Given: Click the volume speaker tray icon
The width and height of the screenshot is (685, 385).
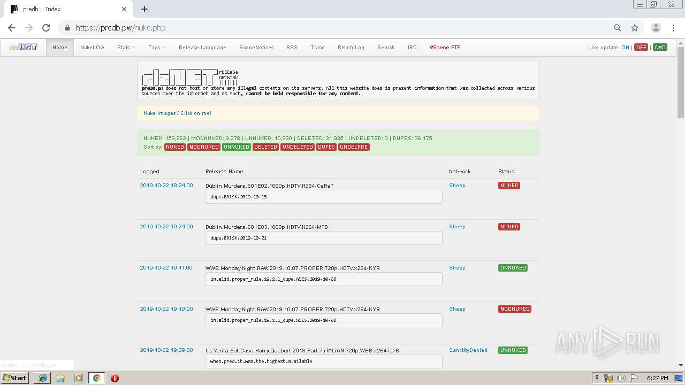Looking at the screenshot, I should tap(621, 378).
